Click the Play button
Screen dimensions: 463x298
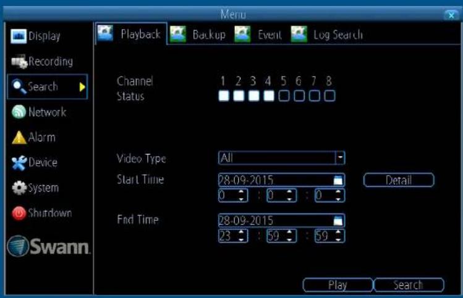coord(338,285)
